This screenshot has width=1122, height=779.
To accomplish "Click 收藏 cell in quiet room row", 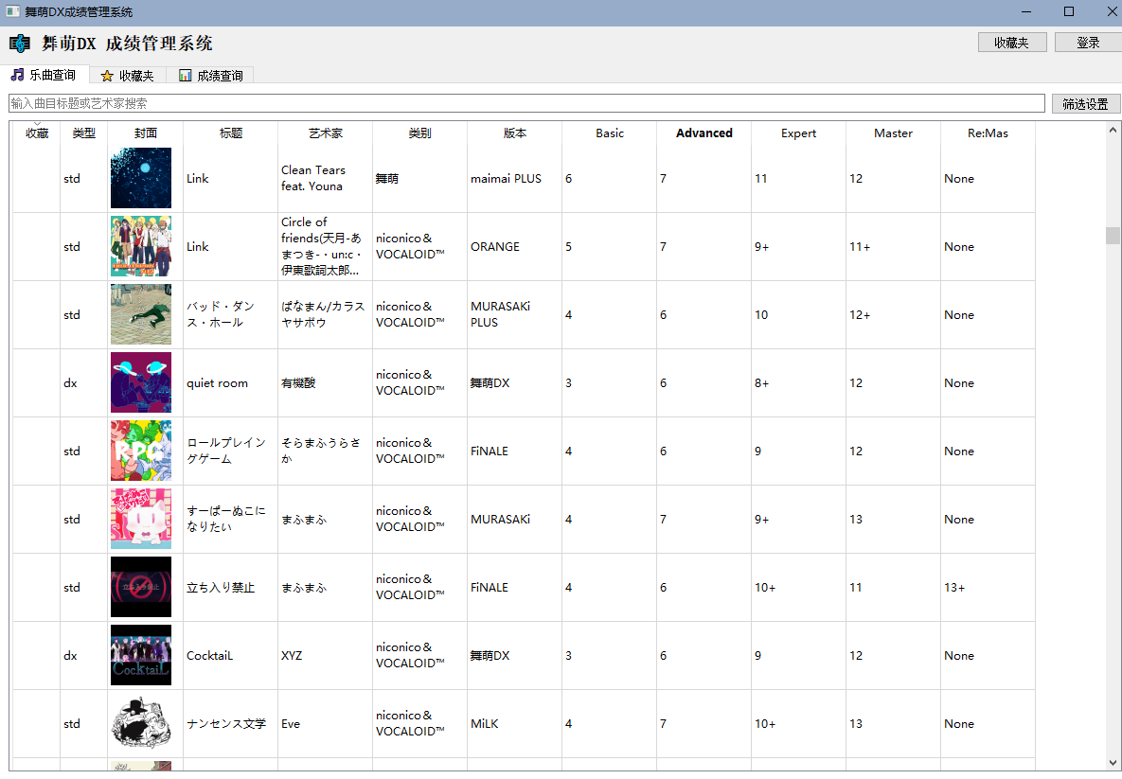I will coord(37,382).
